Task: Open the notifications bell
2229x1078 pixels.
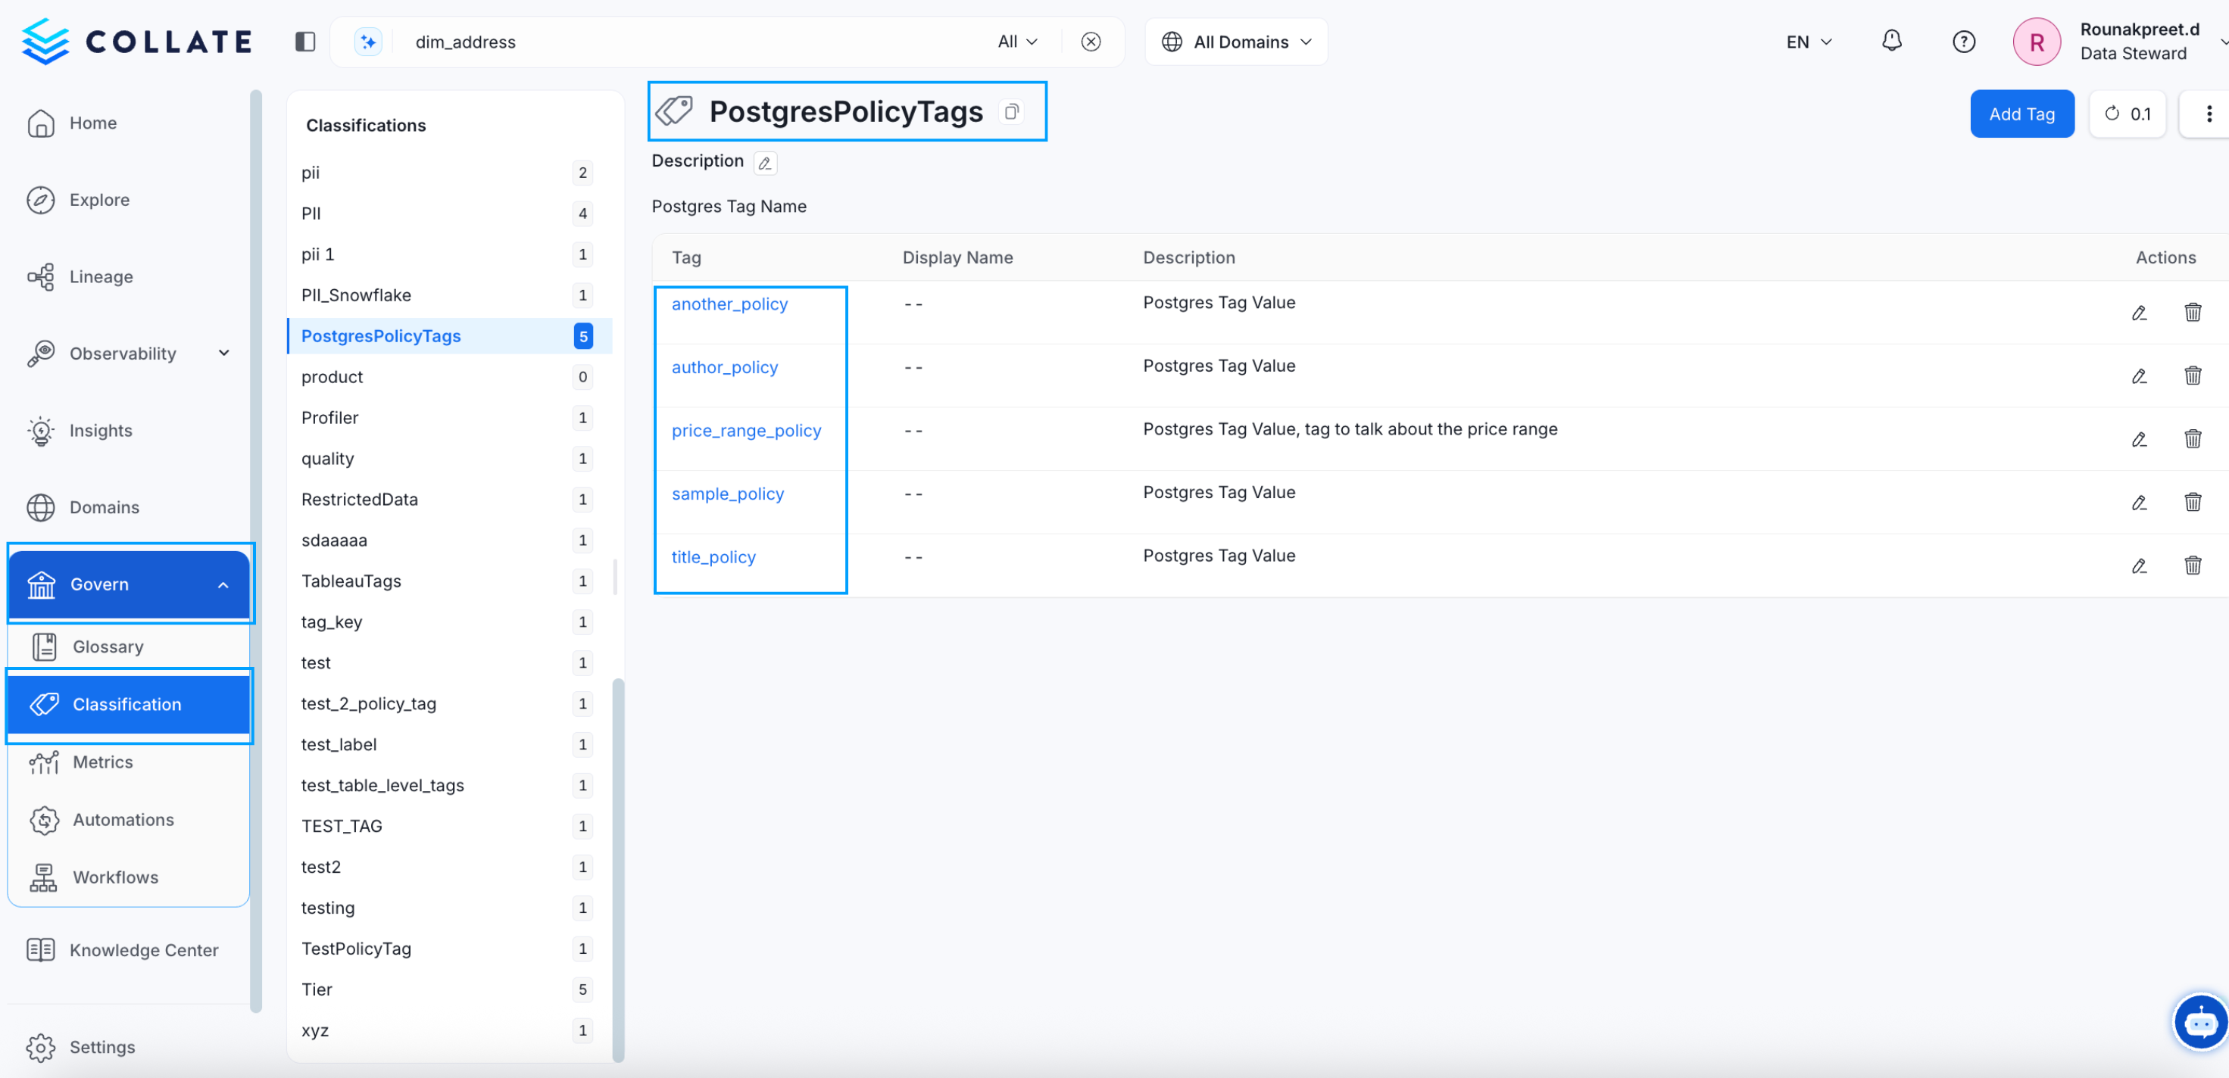Action: tap(1891, 41)
